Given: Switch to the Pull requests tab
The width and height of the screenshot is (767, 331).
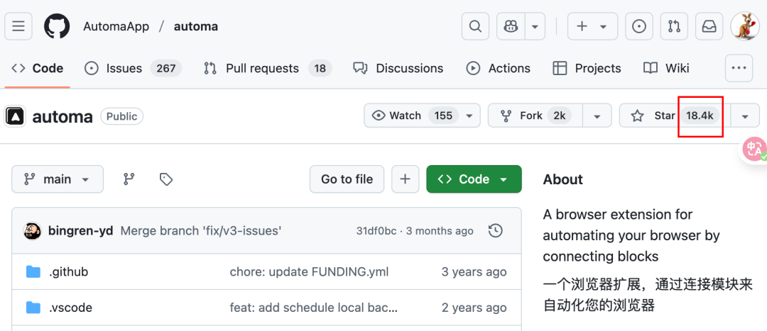Looking at the screenshot, I should coord(268,68).
